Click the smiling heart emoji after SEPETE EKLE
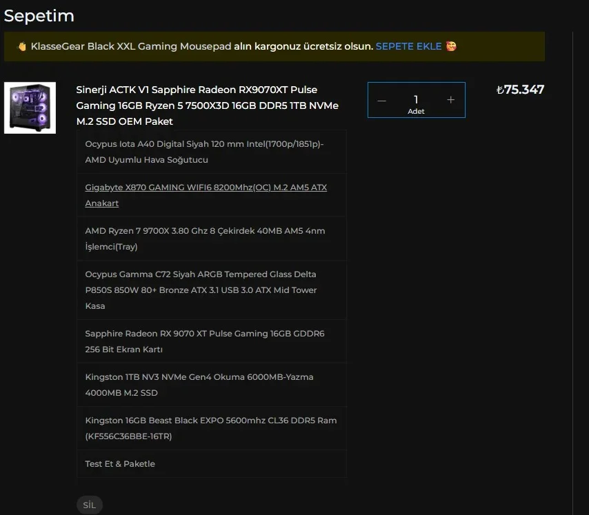 pyautogui.click(x=451, y=46)
